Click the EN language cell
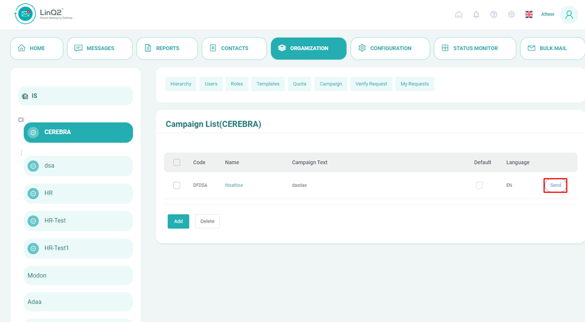Image resolution: width=585 pixels, height=322 pixels. 509,185
